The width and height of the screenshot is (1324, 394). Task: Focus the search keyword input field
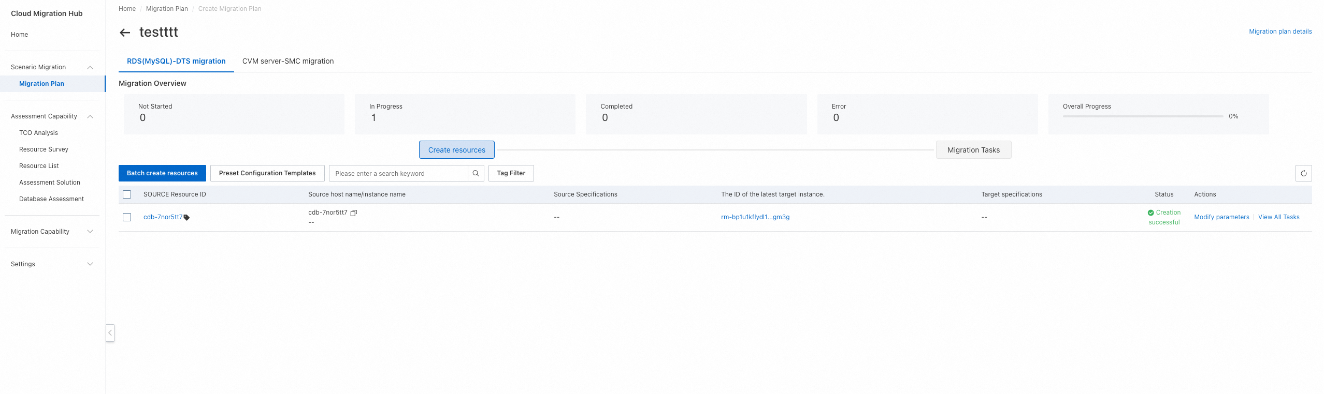[x=398, y=173]
